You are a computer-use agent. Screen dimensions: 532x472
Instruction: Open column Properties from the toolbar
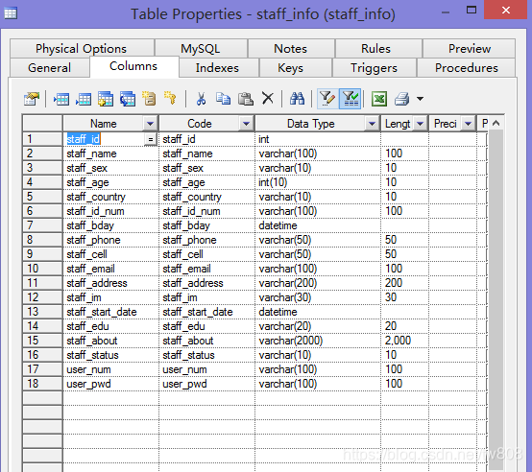point(32,99)
